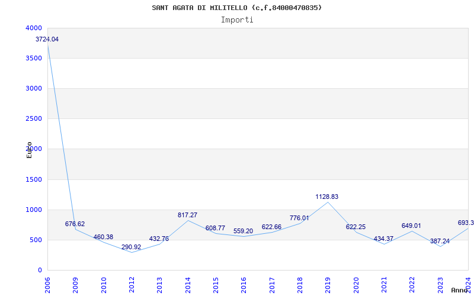The height and width of the screenshot is (296, 474).
Task: Click the 460.38 data point label
Action: point(103,237)
